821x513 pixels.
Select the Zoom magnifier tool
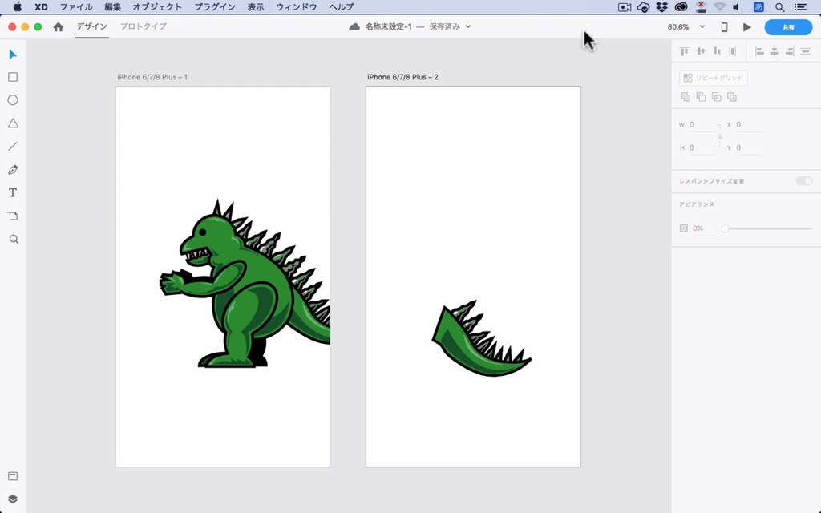(x=14, y=239)
